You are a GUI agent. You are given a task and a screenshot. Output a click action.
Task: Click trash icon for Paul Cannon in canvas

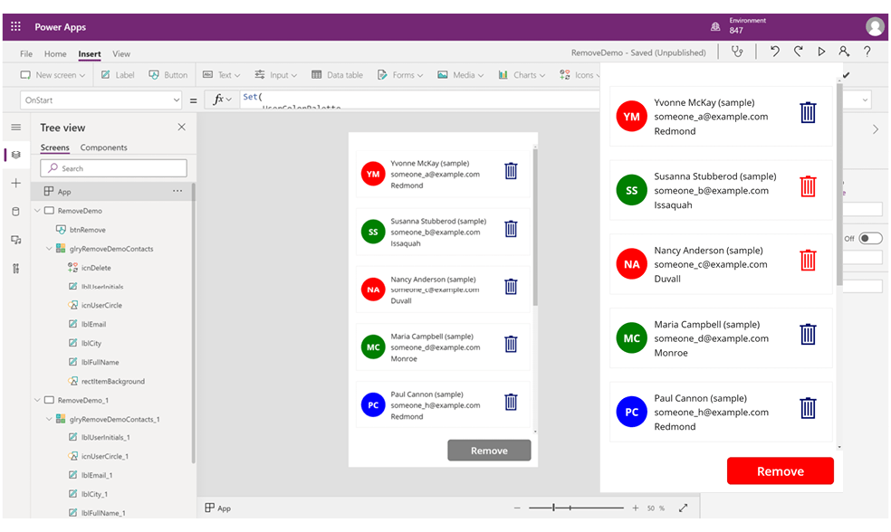pos(511,402)
